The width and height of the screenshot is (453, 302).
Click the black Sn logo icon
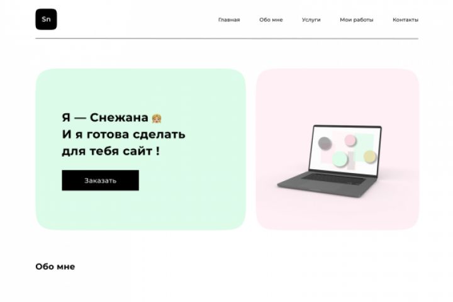pos(46,20)
